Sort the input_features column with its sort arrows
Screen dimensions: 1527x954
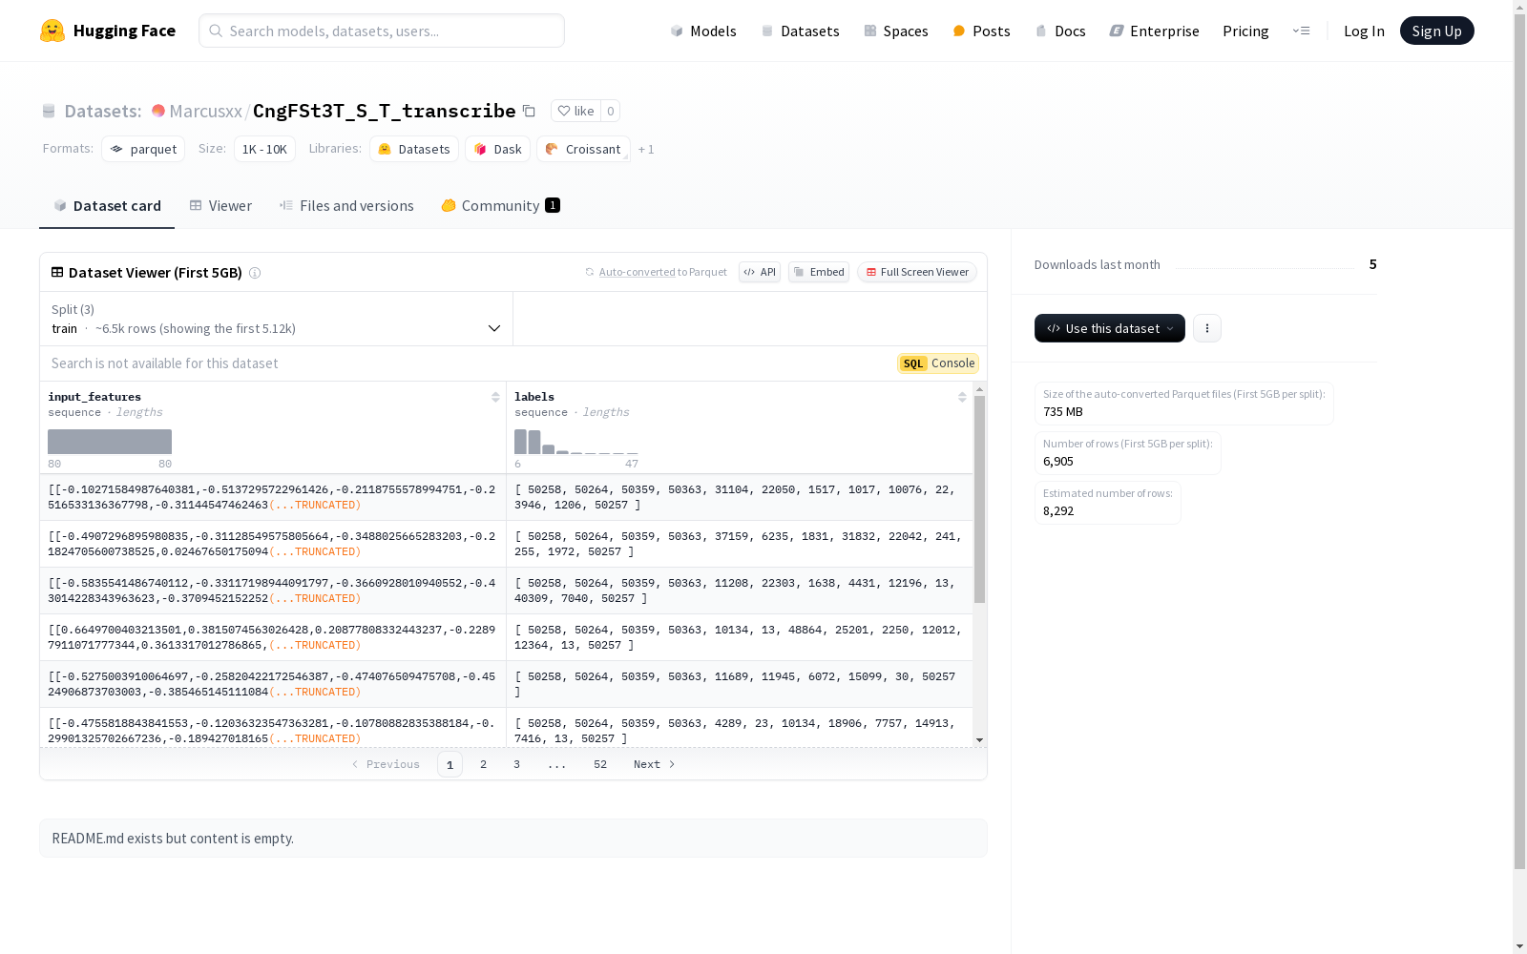495,397
